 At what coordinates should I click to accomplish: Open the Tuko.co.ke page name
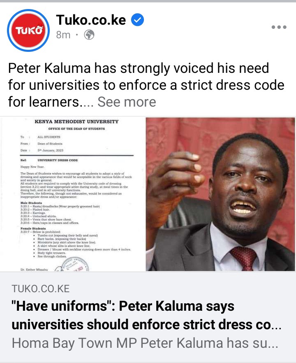tap(91, 20)
